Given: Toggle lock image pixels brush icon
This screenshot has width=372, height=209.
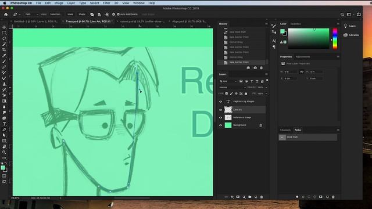Looking at the screenshot, I should 231,93.
